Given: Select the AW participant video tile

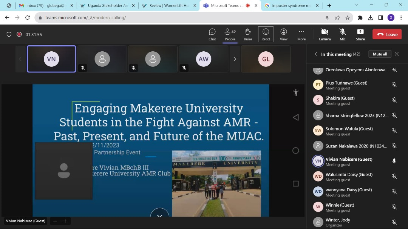Looking at the screenshot, I should (204, 59).
